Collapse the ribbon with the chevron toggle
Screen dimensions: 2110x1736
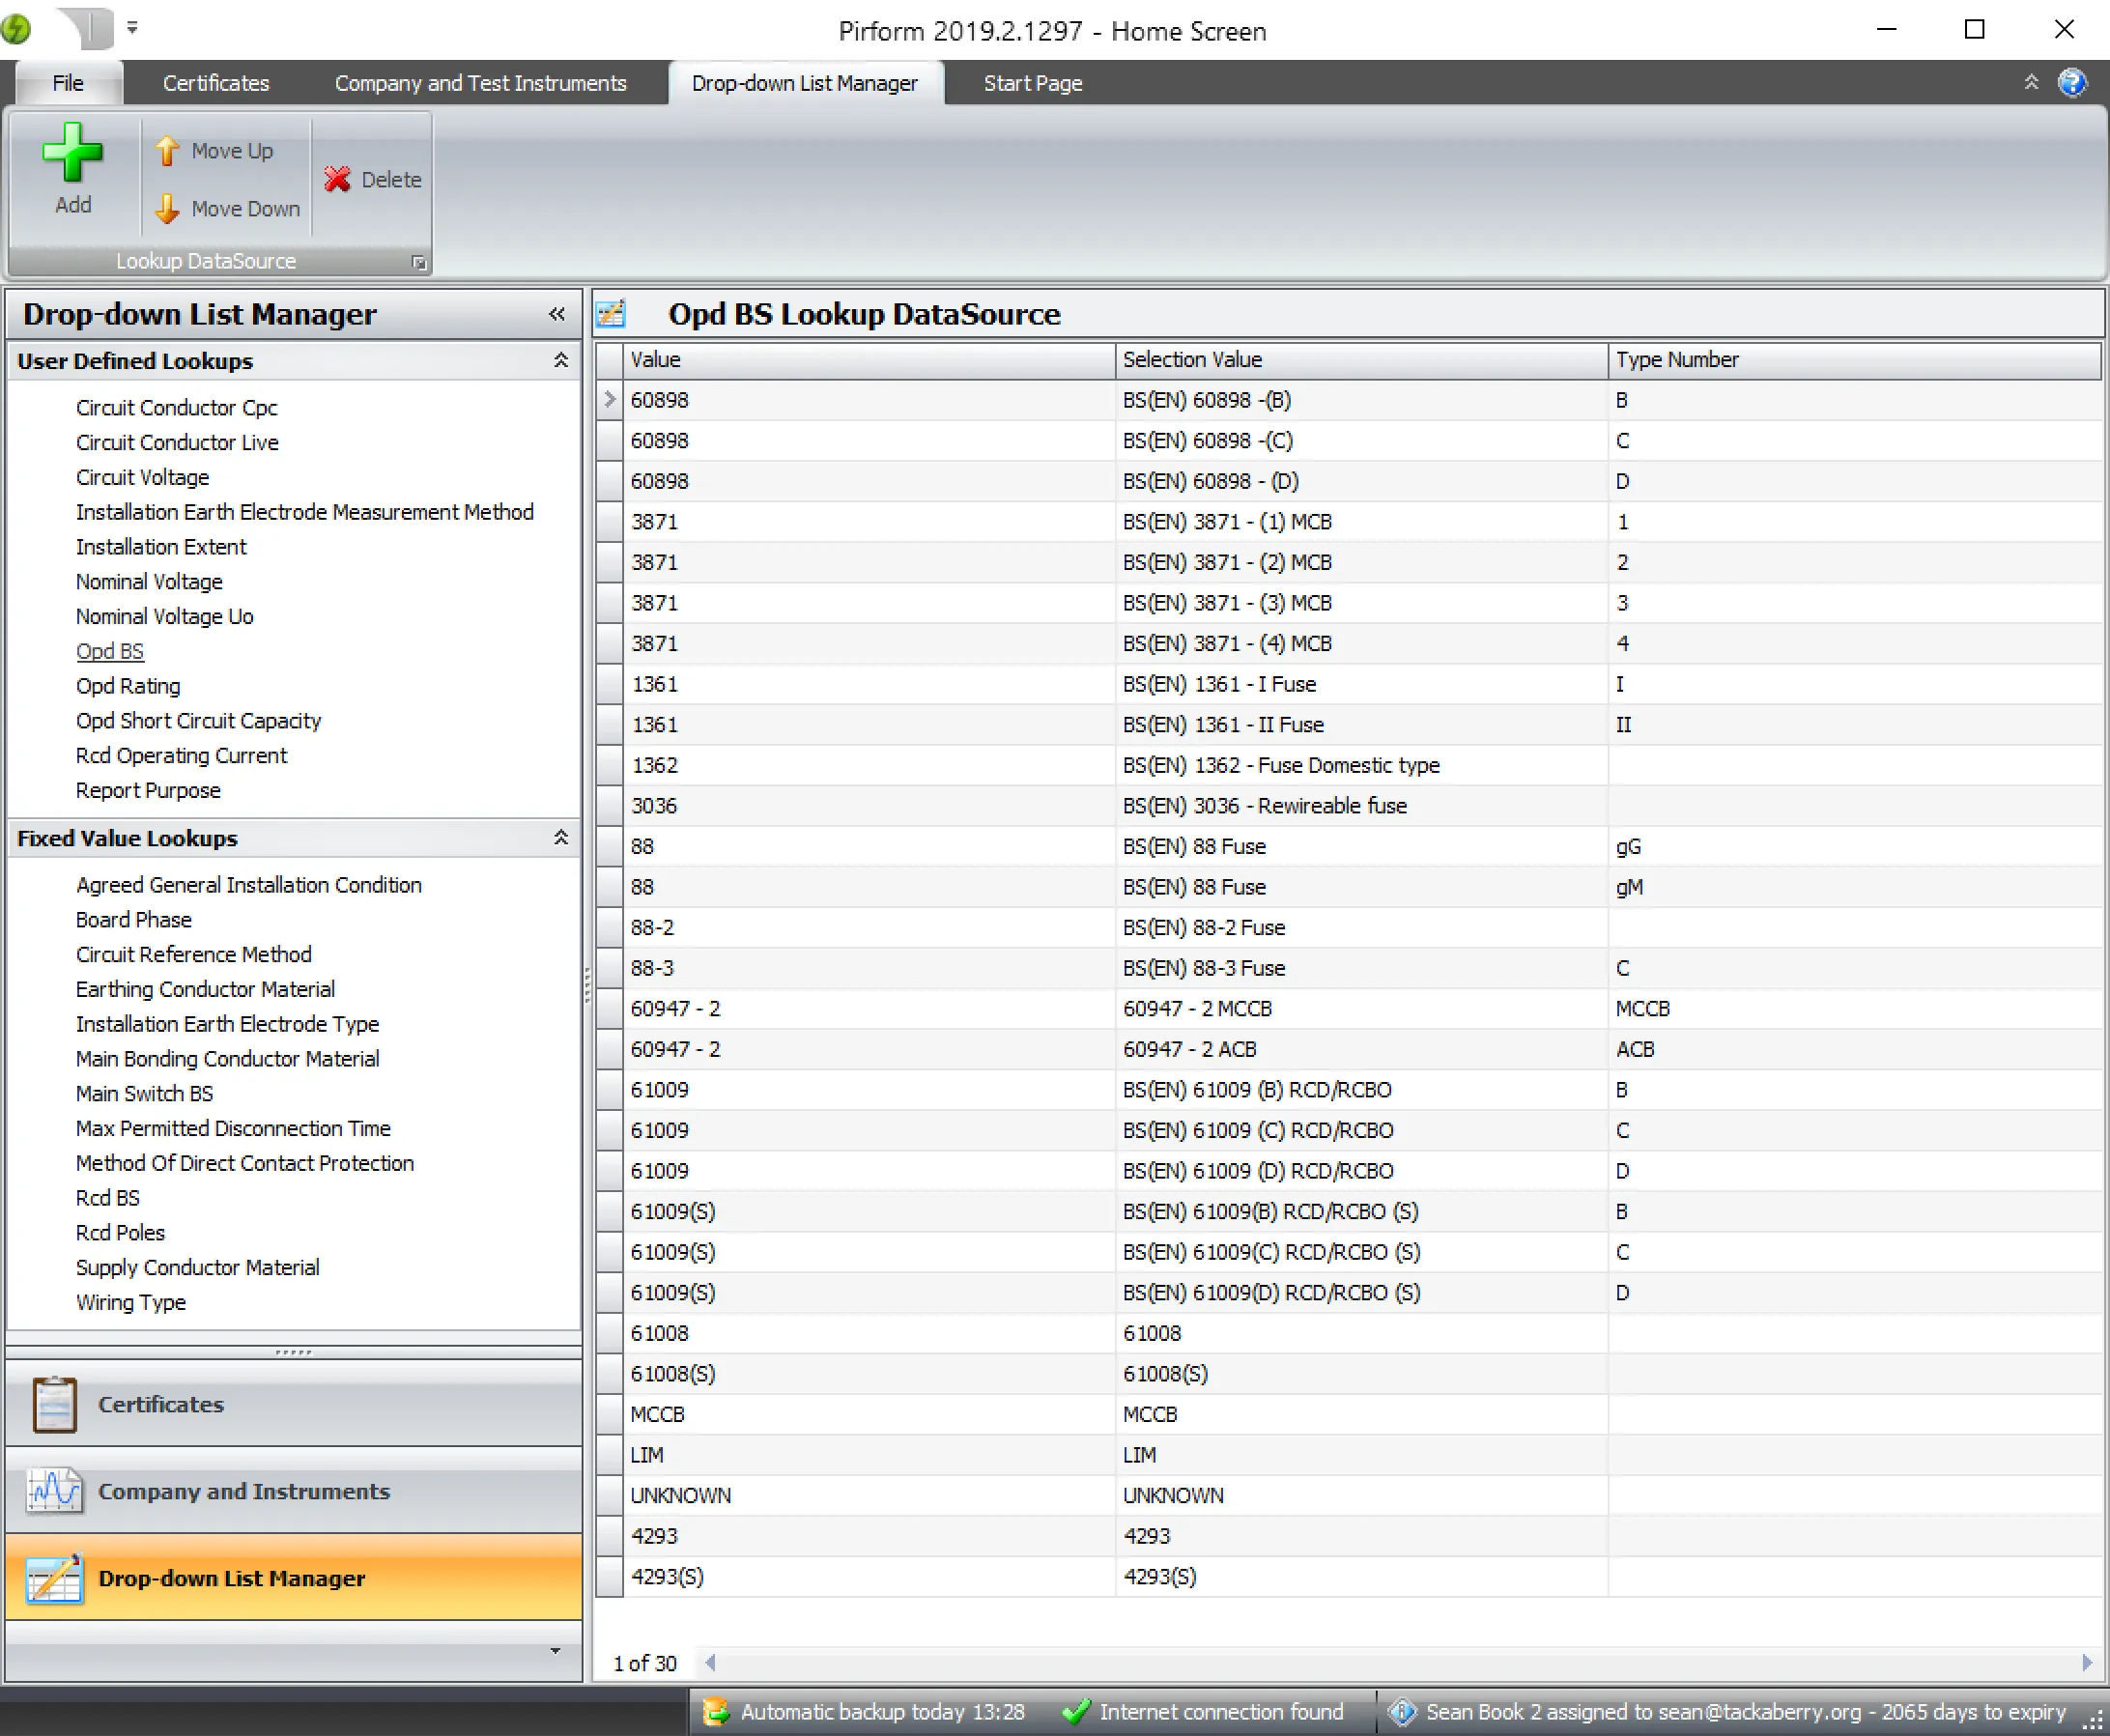[2032, 82]
